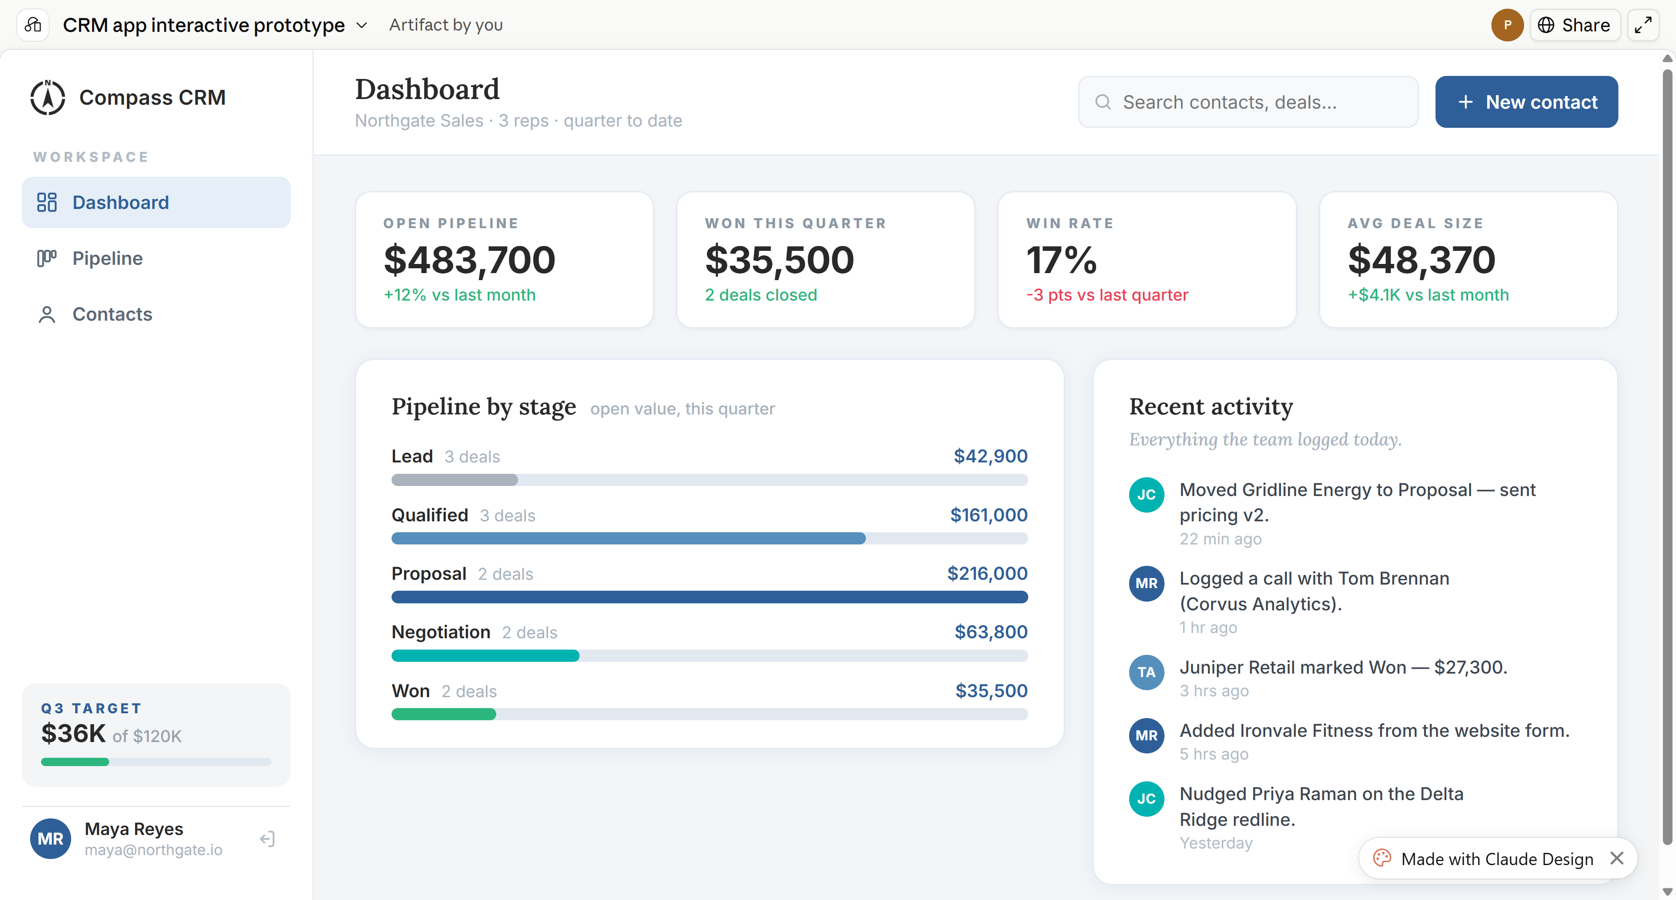Image resolution: width=1676 pixels, height=900 pixels.
Task: Open the Open Pipeline stat card
Action: tap(504, 260)
